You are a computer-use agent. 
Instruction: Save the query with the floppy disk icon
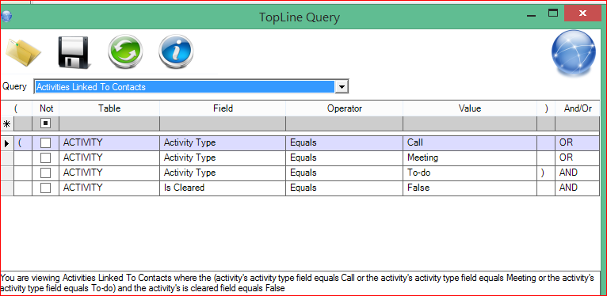(74, 52)
